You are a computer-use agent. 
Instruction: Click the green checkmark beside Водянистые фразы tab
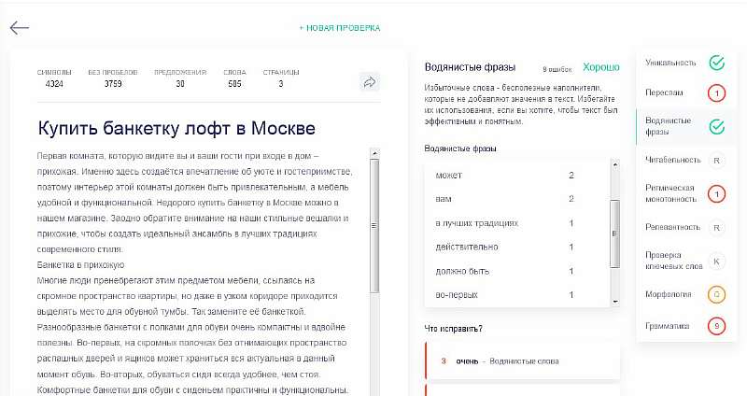(716, 127)
